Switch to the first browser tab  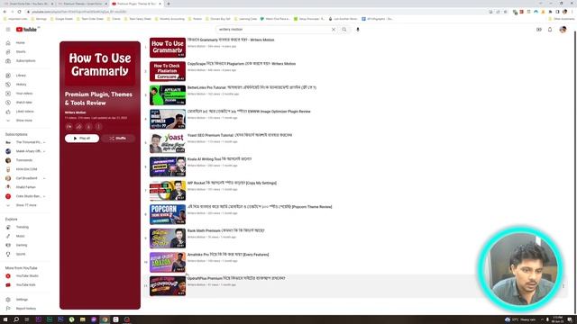29,4
